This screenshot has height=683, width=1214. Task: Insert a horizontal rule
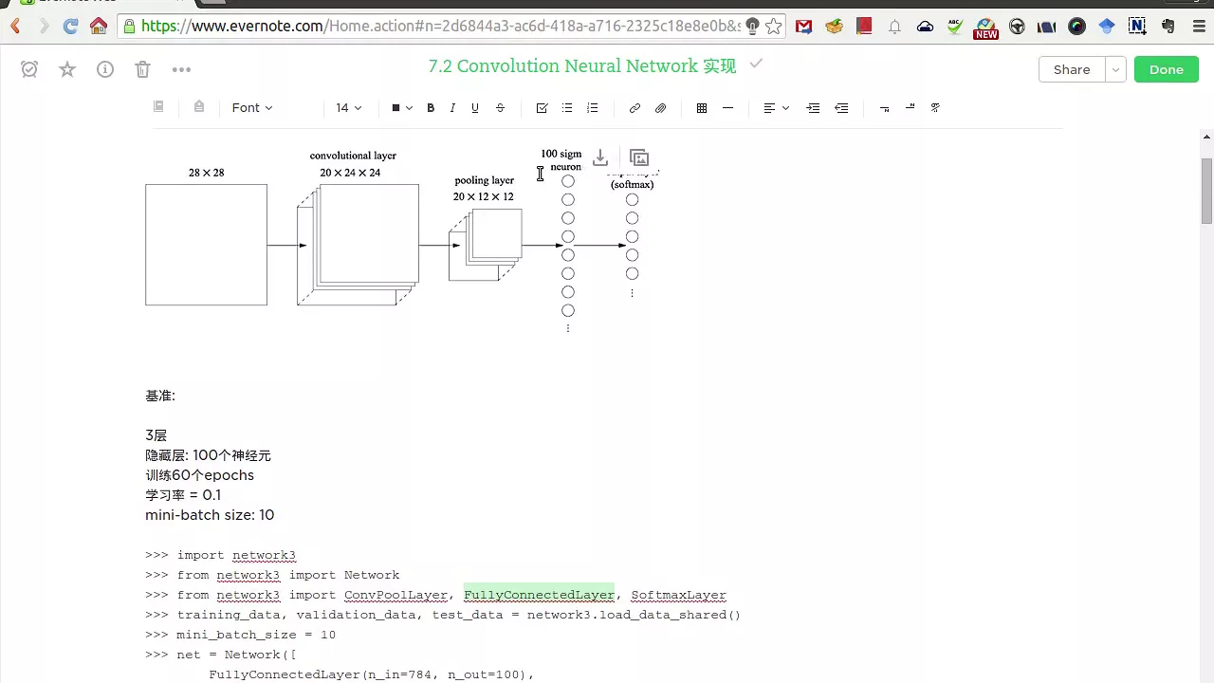pos(727,108)
